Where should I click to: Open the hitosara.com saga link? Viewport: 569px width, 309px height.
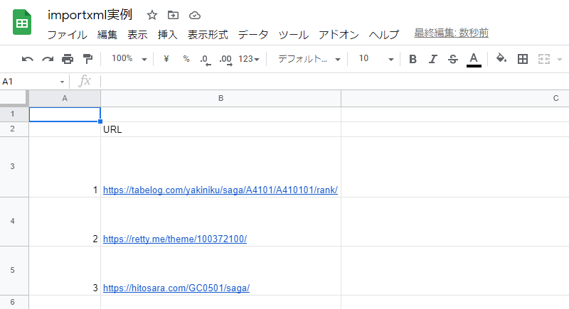[176, 288]
